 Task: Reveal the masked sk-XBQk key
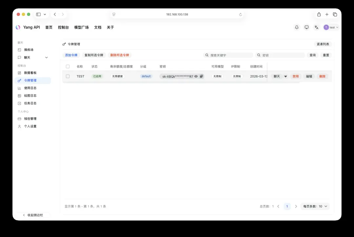[196, 76]
